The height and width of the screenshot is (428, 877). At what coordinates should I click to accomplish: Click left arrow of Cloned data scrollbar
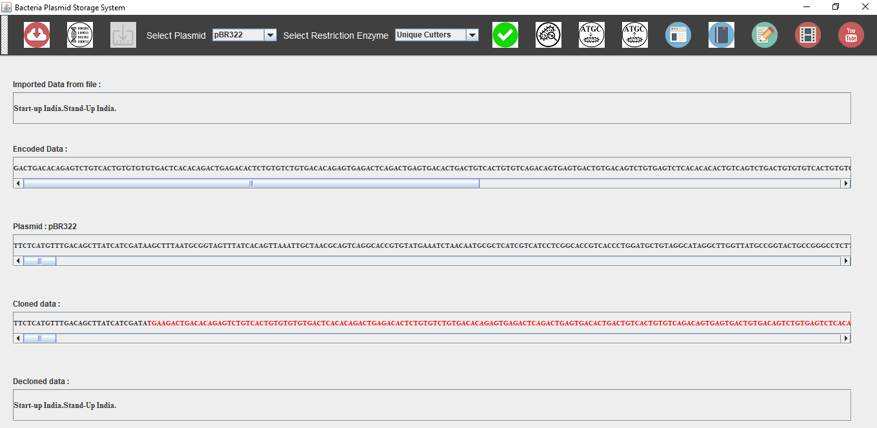click(18, 338)
